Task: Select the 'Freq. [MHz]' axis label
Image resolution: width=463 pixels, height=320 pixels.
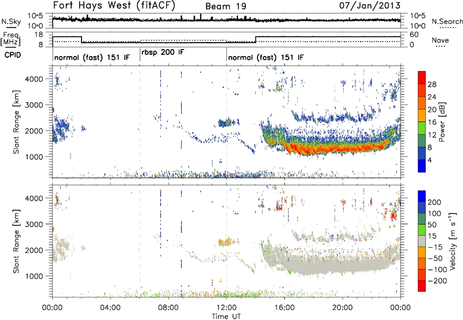Action: (10, 39)
